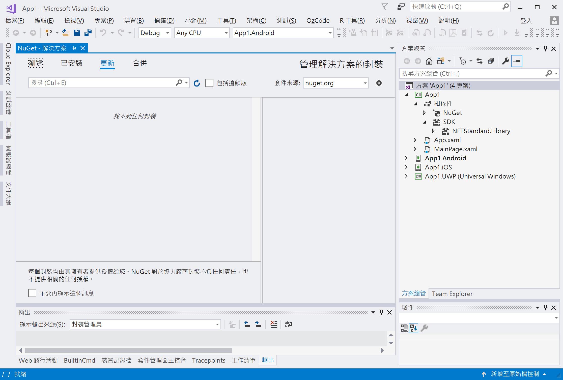The height and width of the screenshot is (380, 563).
Task: Click 登入 sign-in link
Action: [526, 21]
